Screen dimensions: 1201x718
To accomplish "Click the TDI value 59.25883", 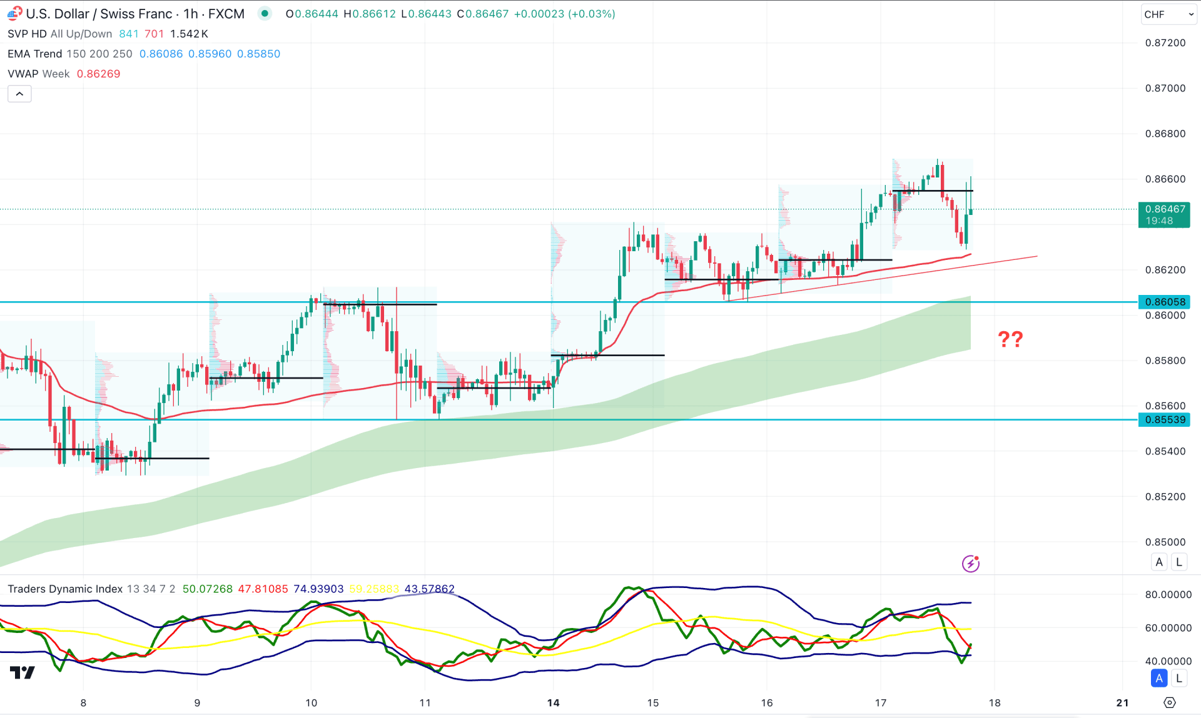I will click(374, 589).
